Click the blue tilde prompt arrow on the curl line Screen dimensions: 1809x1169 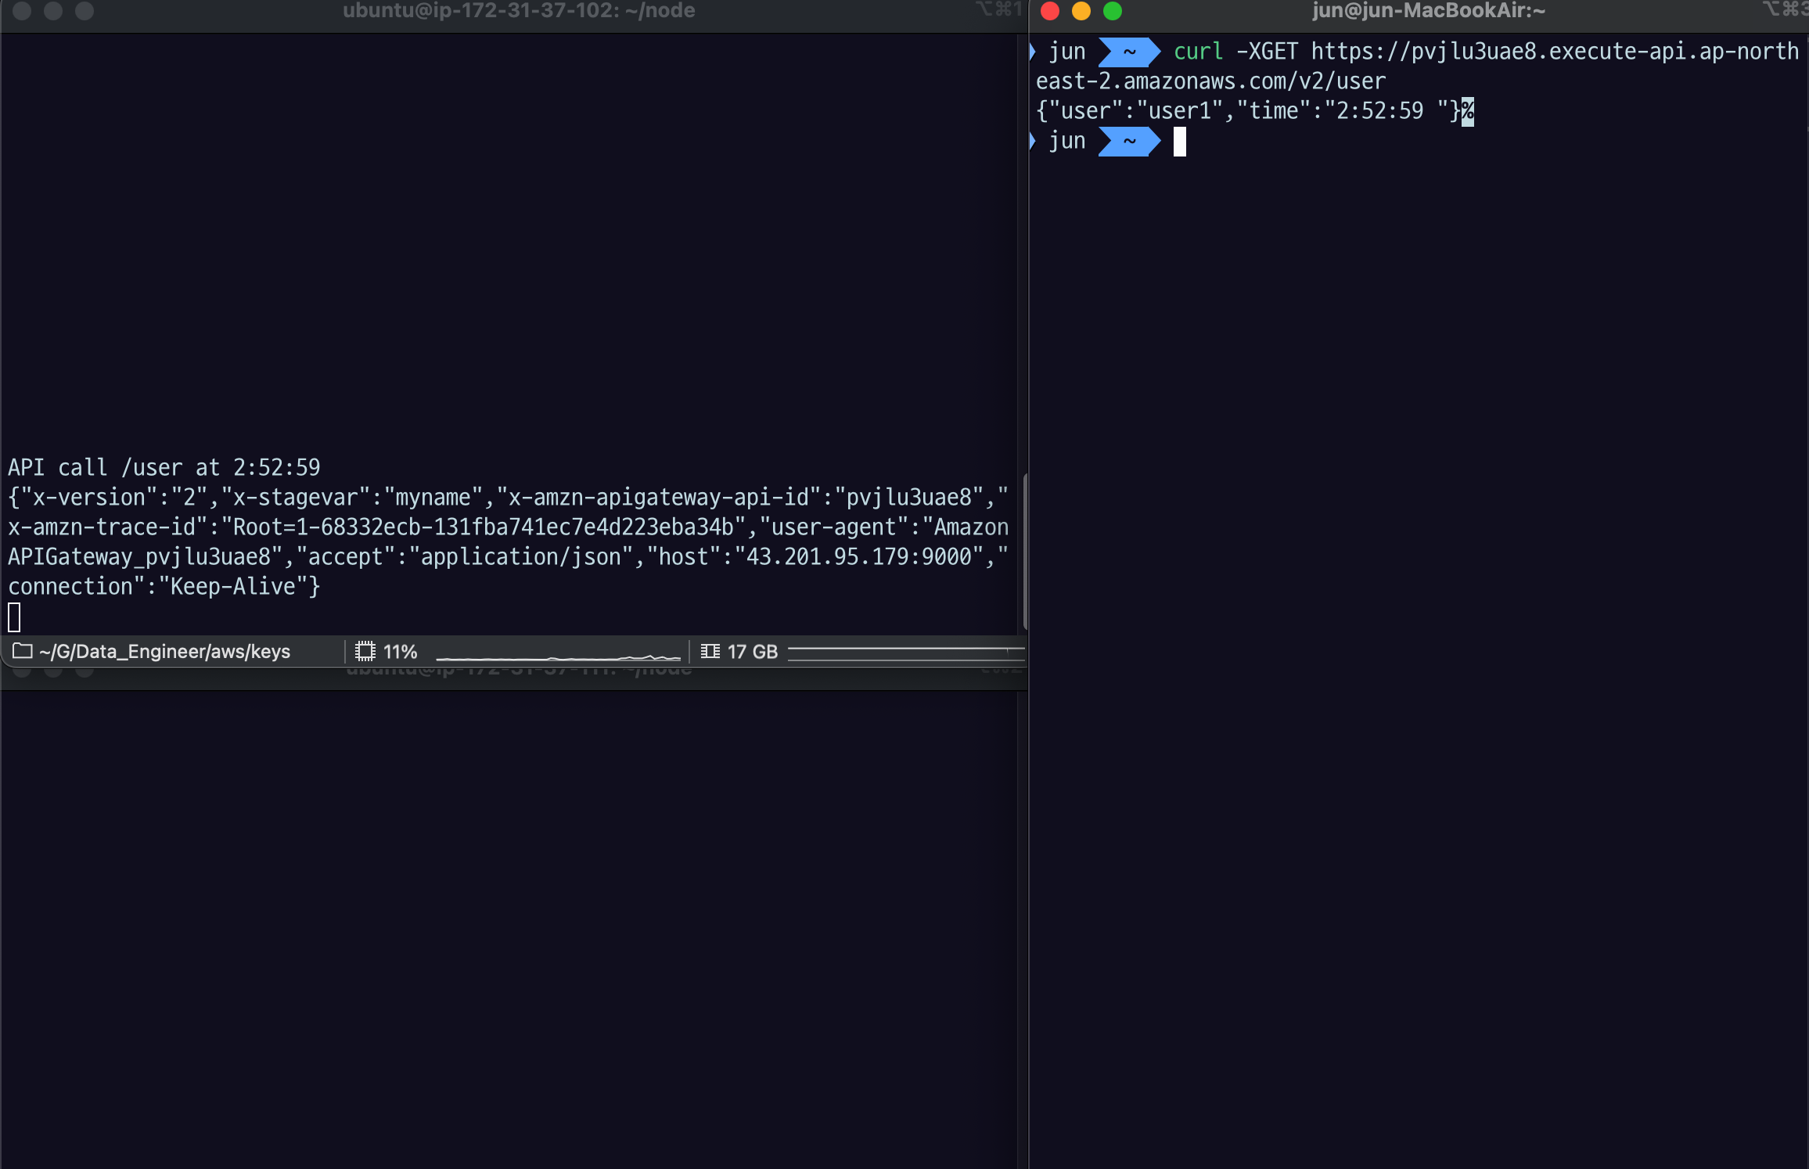tap(1129, 52)
